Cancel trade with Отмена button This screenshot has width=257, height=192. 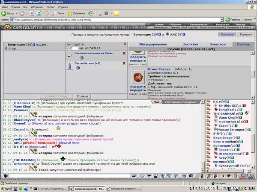[x=82, y=96]
